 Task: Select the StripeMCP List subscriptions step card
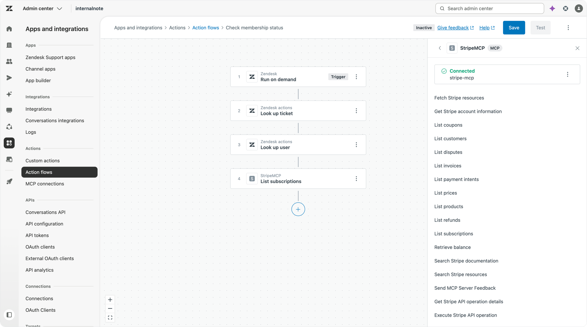pyautogui.click(x=298, y=179)
